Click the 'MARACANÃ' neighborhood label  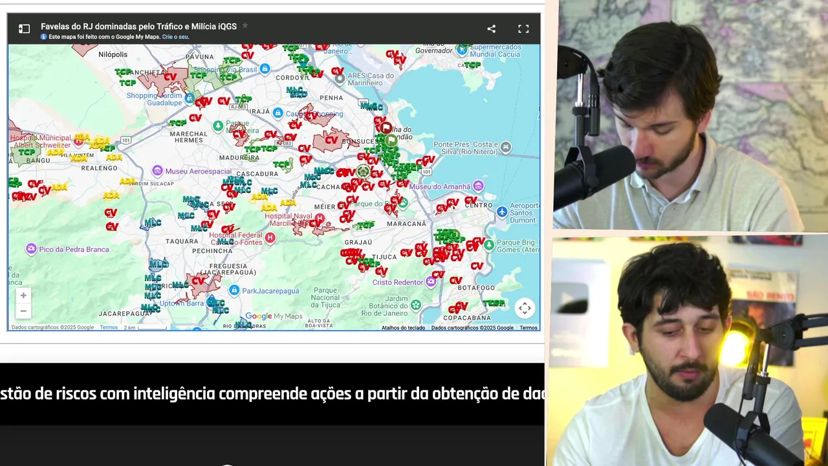[406, 224]
